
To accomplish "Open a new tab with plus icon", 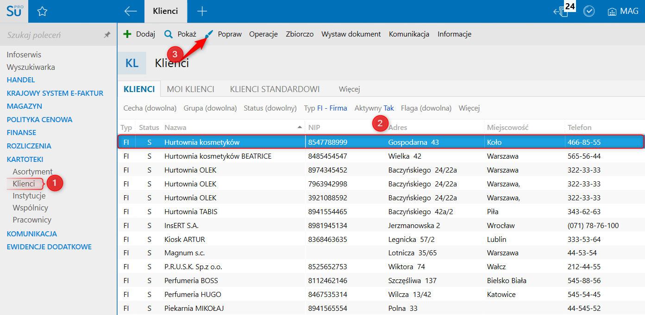I will 202,12.
